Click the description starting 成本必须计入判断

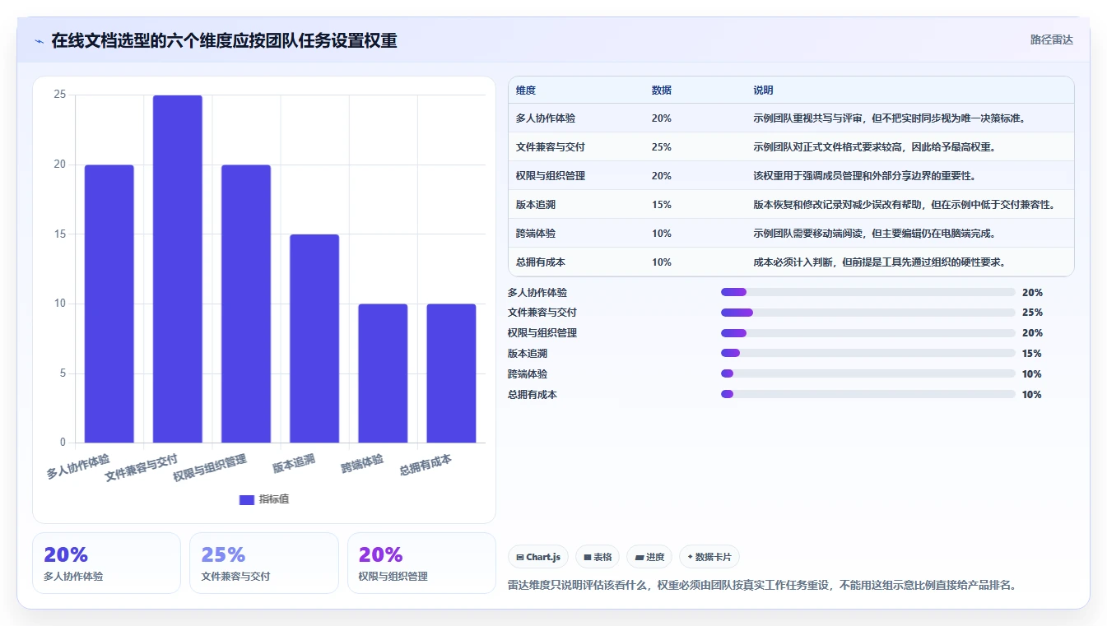[x=879, y=262]
